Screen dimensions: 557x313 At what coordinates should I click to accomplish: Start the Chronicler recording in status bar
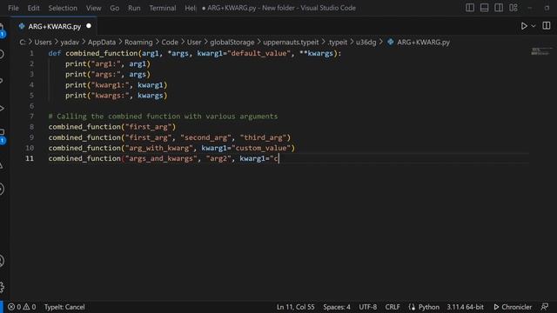[x=513, y=307]
